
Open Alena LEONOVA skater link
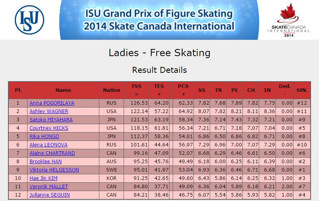48,144
